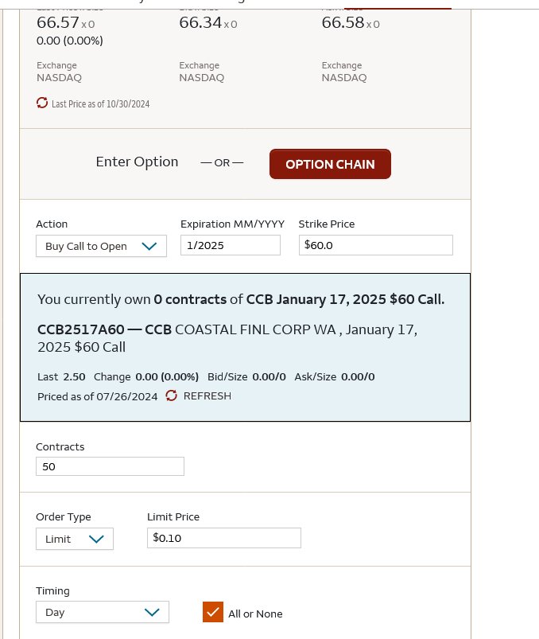Click the 66.58 ask price quote
The height and width of the screenshot is (639, 539).
tap(343, 22)
